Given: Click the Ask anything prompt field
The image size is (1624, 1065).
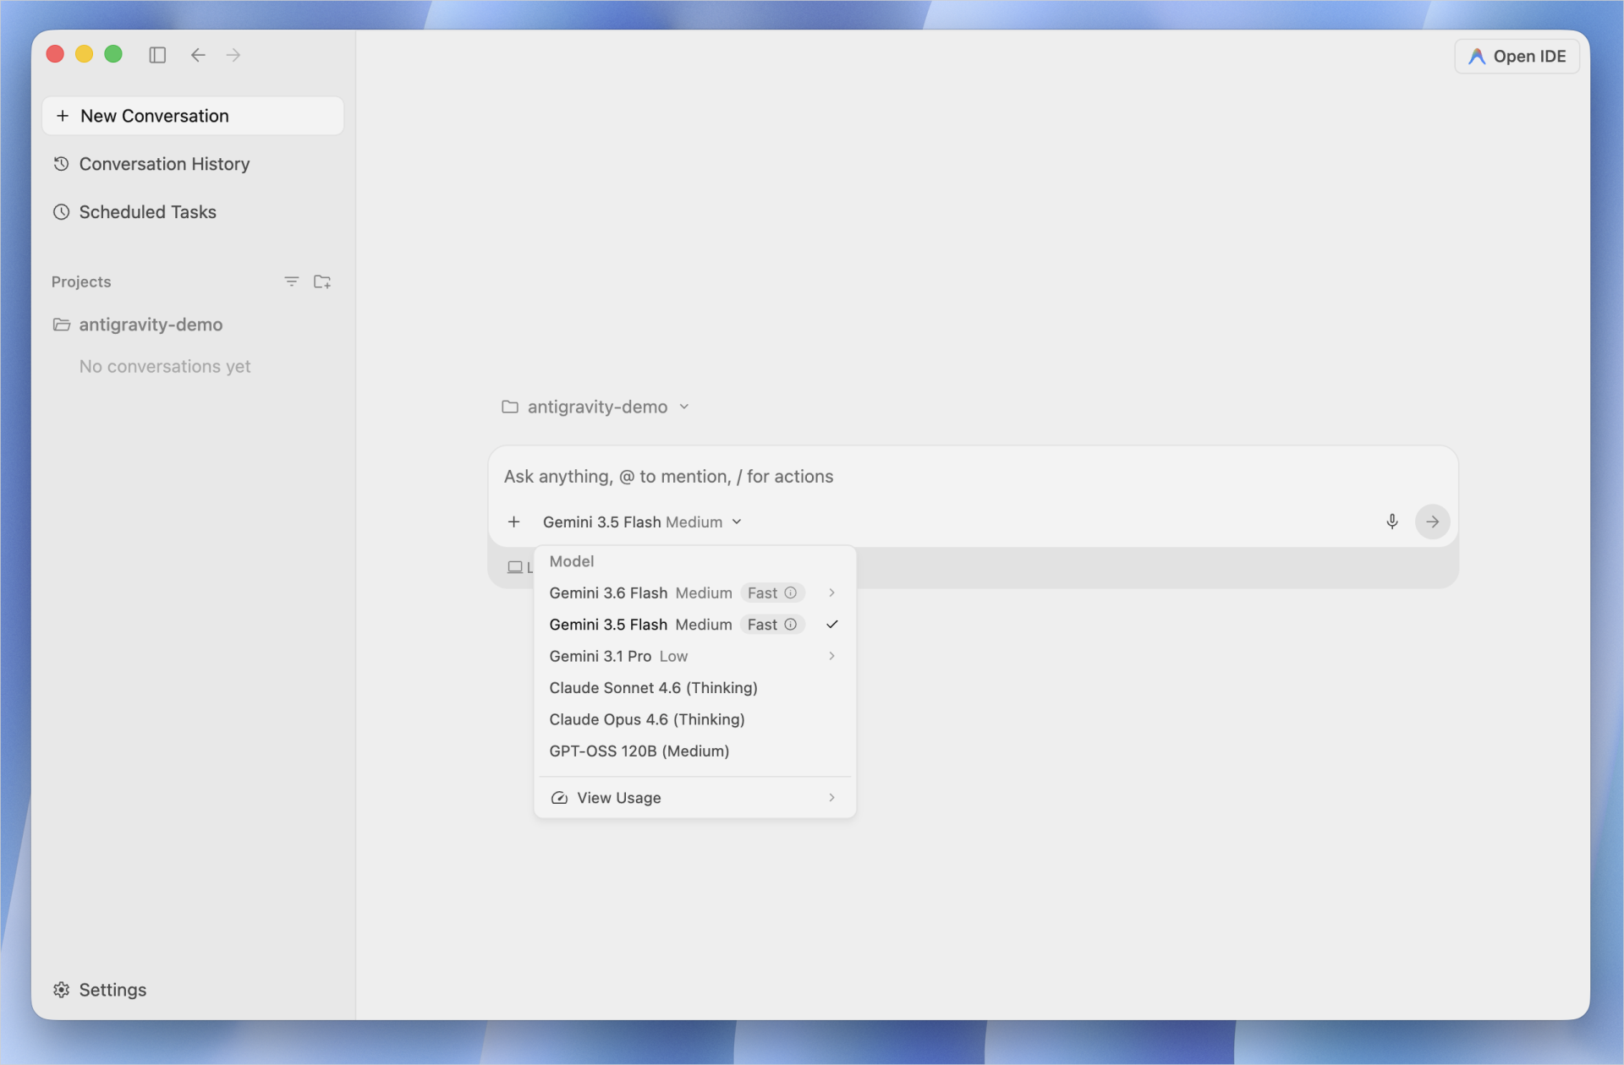Looking at the screenshot, I should point(973,477).
